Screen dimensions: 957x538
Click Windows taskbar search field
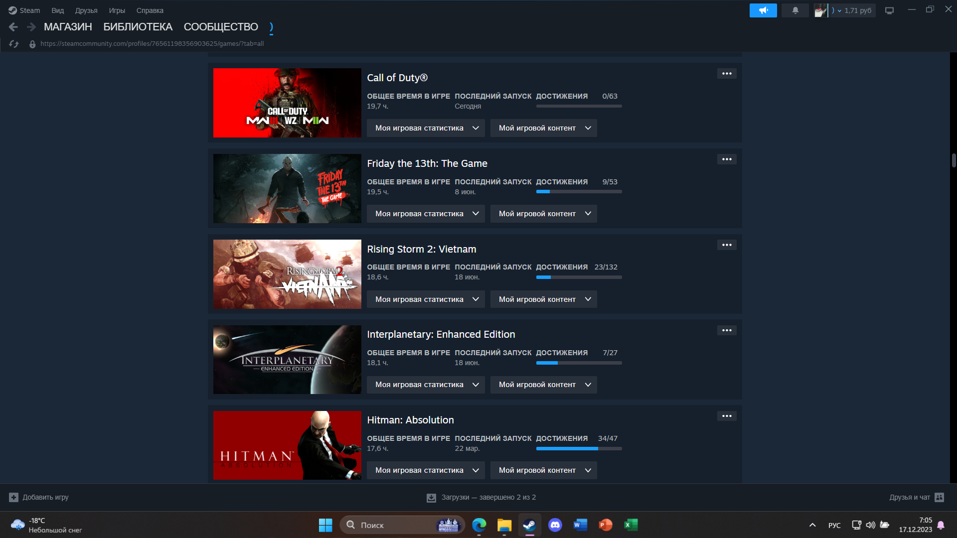[x=402, y=525]
